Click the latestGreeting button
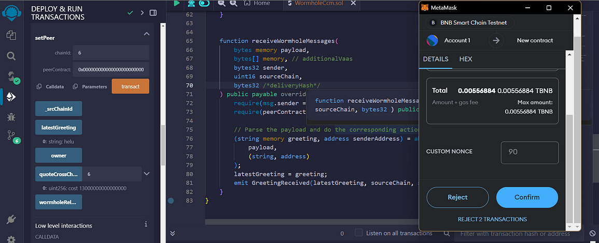The height and width of the screenshot is (243, 599). [59, 128]
